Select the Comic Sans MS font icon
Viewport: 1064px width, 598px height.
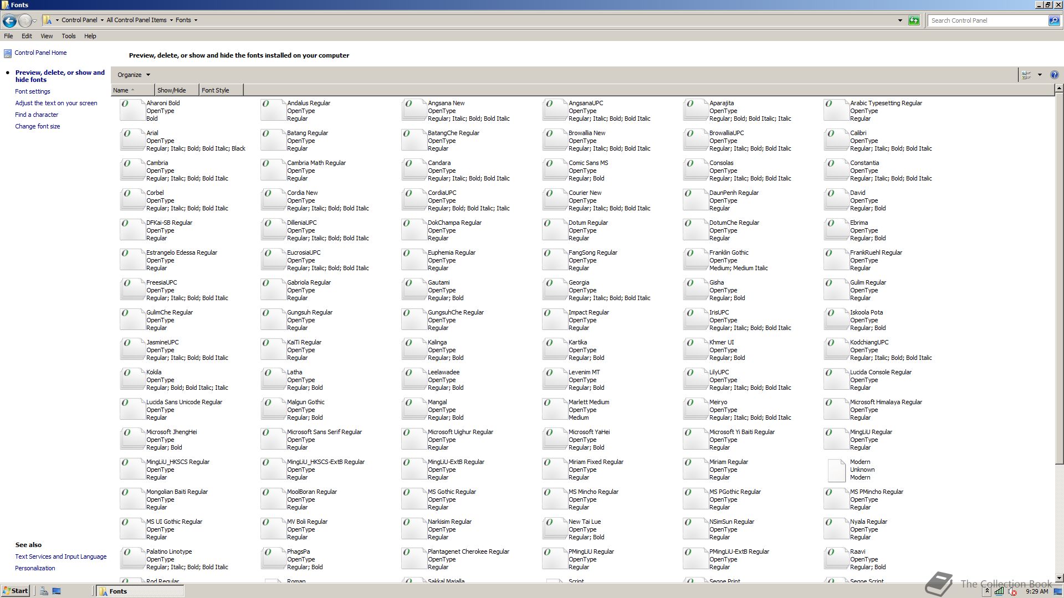(x=554, y=170)
